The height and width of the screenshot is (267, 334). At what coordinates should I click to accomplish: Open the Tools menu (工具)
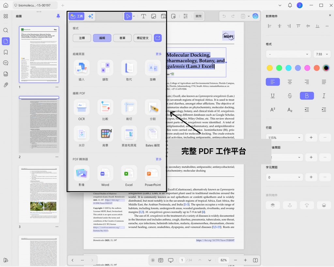coord(76,16)
